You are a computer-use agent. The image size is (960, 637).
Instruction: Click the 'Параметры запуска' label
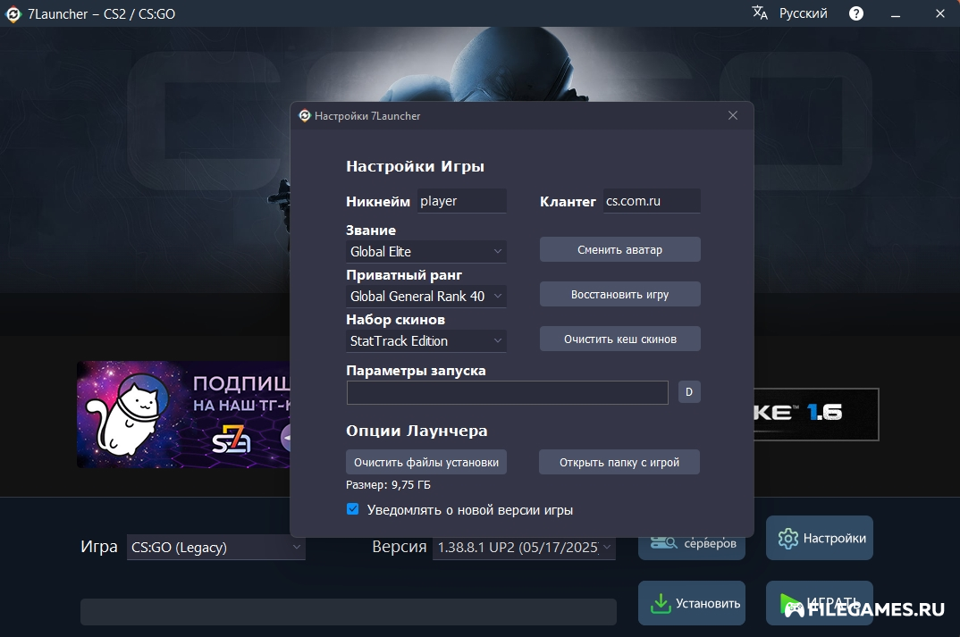pos(416,370)
